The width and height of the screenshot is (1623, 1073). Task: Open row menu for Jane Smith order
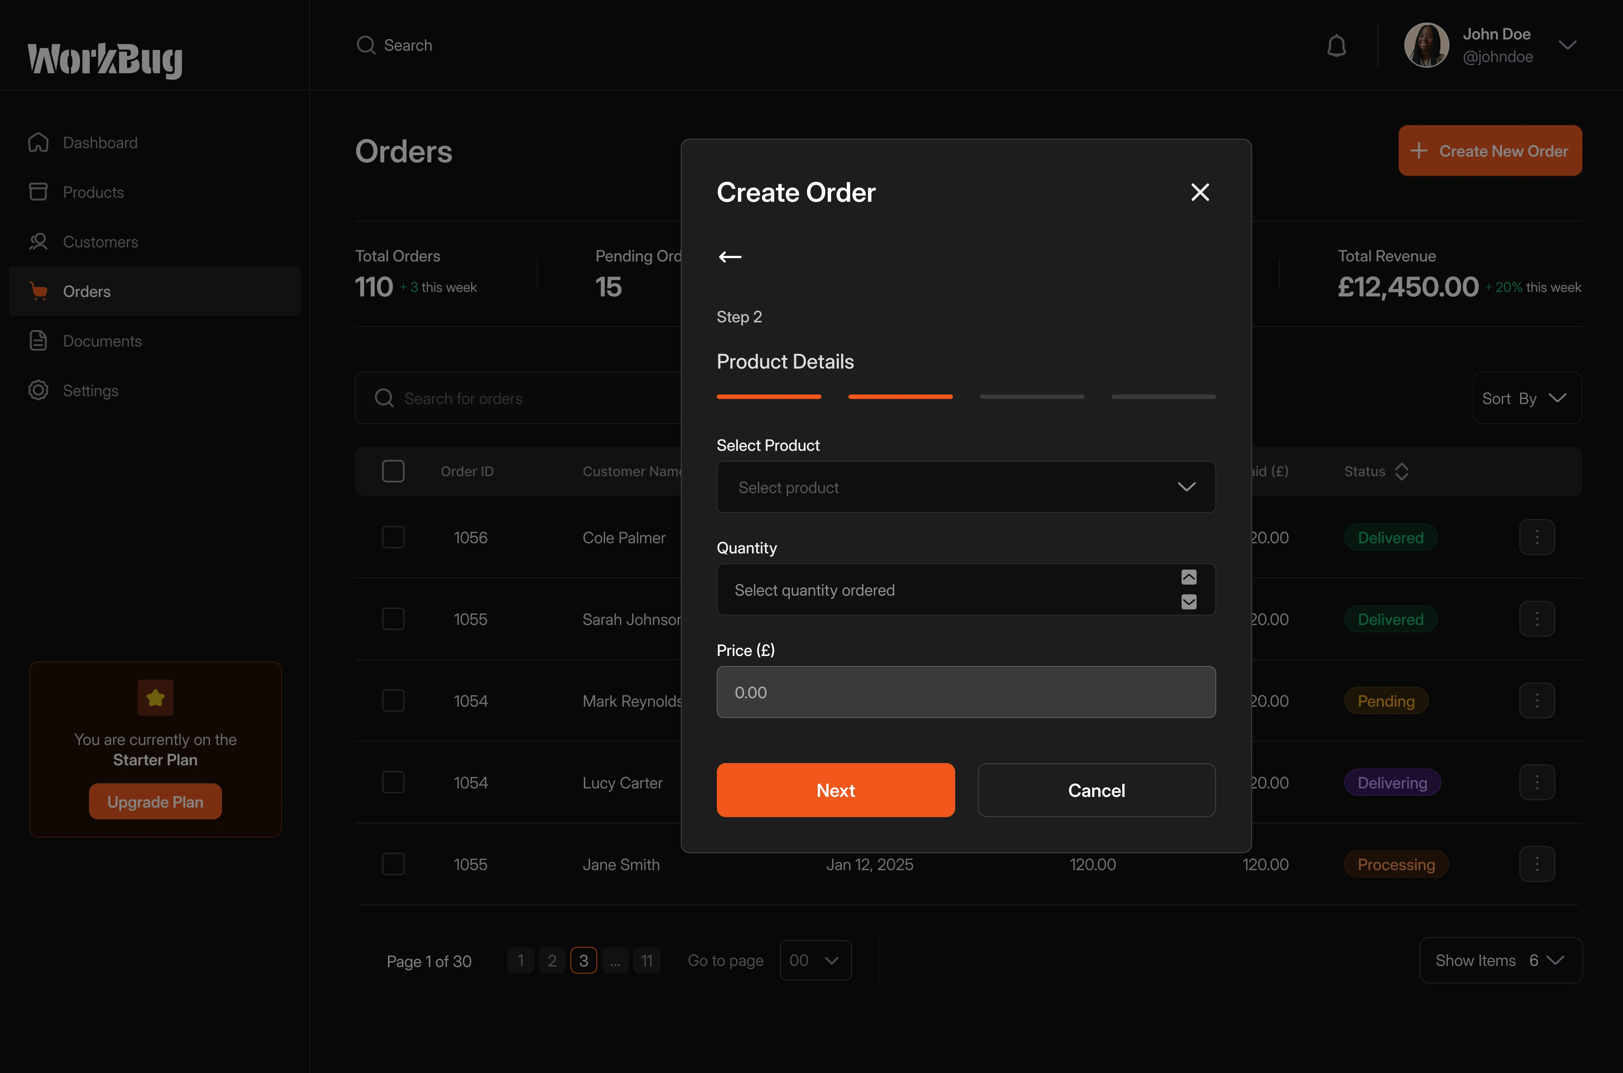1537,864
